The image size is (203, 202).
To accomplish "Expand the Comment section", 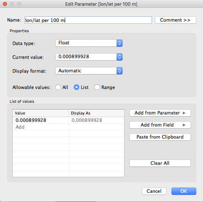I will point(175,20).
